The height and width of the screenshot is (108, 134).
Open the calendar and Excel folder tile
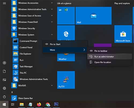pos(66,16)
